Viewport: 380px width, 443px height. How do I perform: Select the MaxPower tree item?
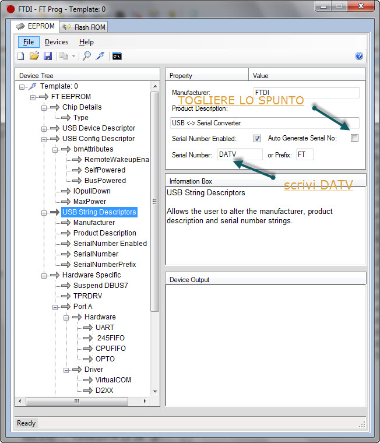point(90,202)
